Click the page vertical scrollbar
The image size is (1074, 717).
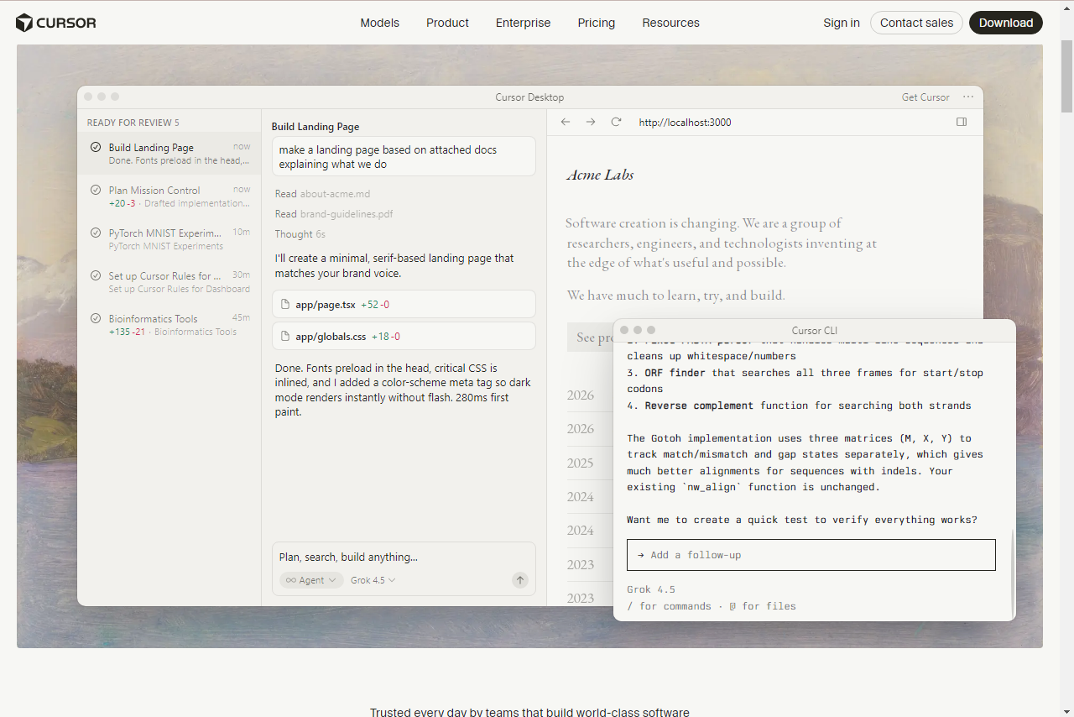(x=1067, y=76)
